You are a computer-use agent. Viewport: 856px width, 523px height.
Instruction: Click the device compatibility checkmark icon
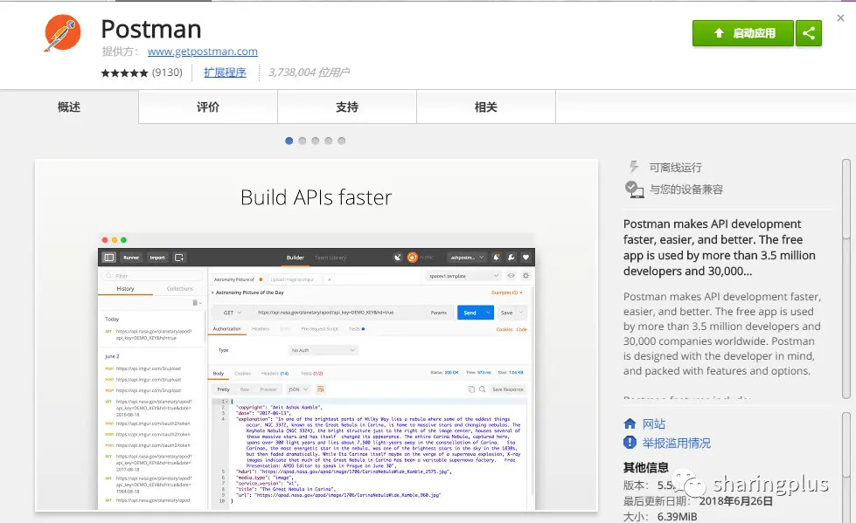(x=634, y=189)
